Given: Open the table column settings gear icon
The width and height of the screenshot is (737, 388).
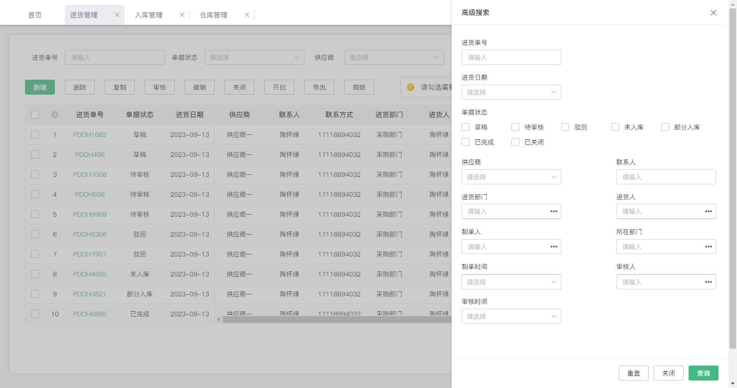Looking at the screenshot, I should (55, 115).
